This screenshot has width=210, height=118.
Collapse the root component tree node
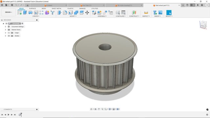pyautogui.click(x=3, y=24)
